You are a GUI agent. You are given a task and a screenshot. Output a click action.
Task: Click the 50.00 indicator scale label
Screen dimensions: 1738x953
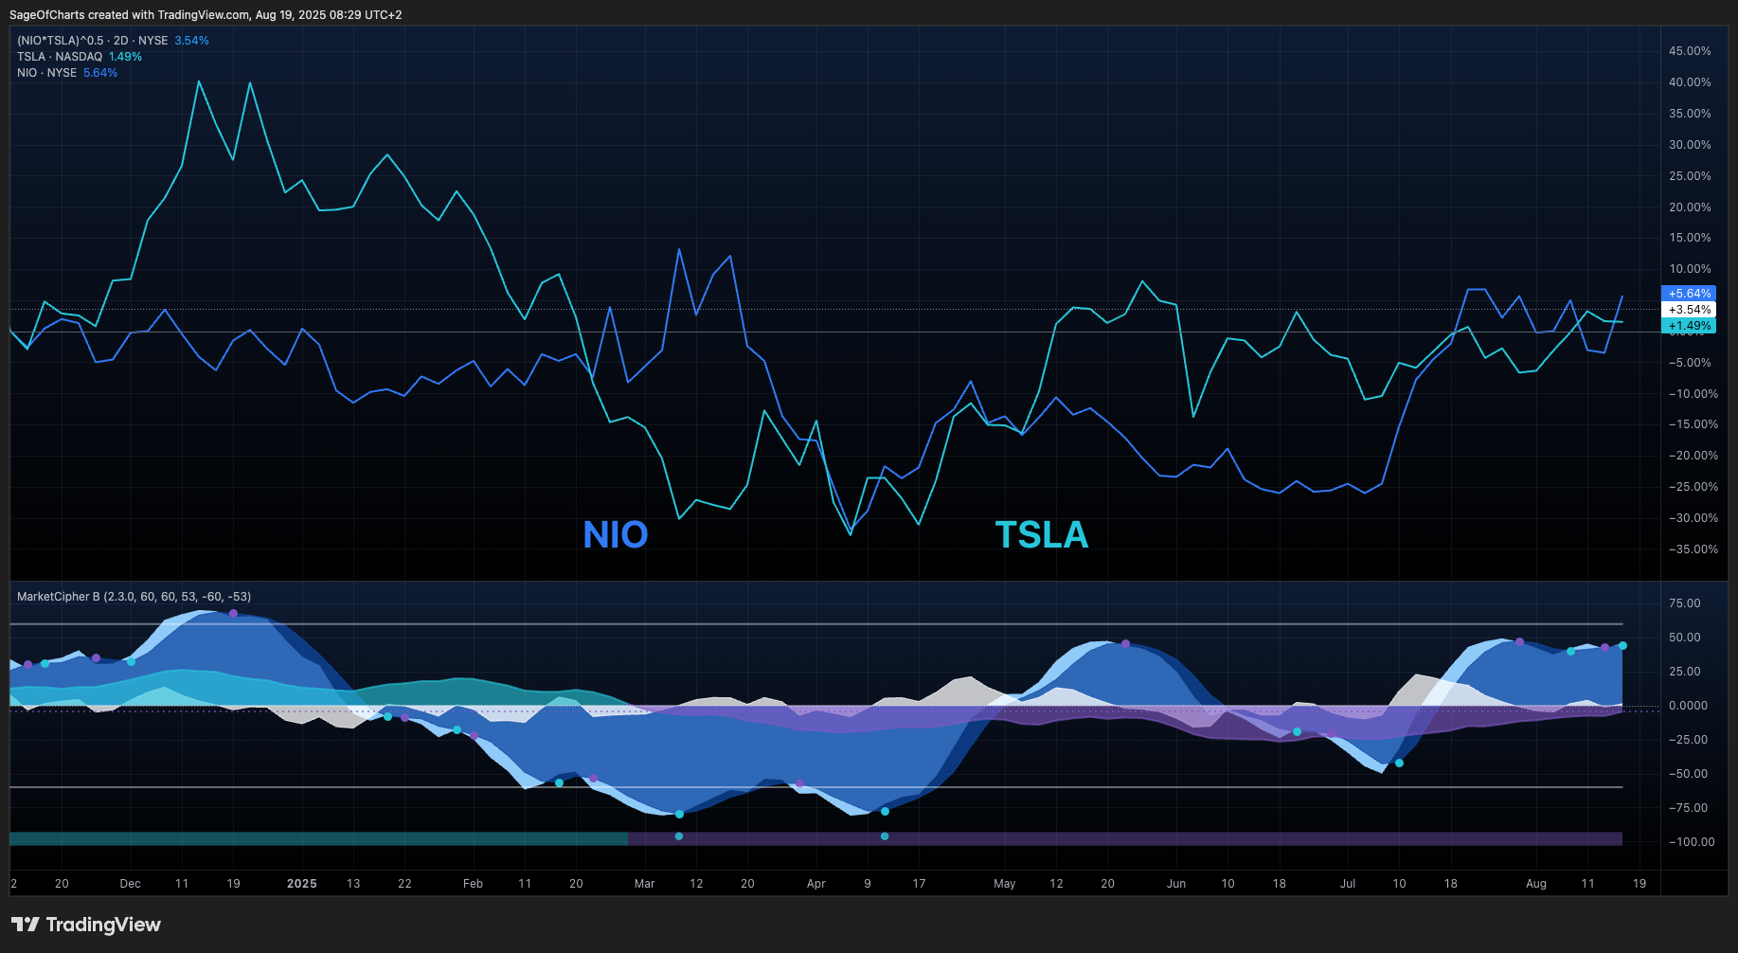(x=1684, y=638)
